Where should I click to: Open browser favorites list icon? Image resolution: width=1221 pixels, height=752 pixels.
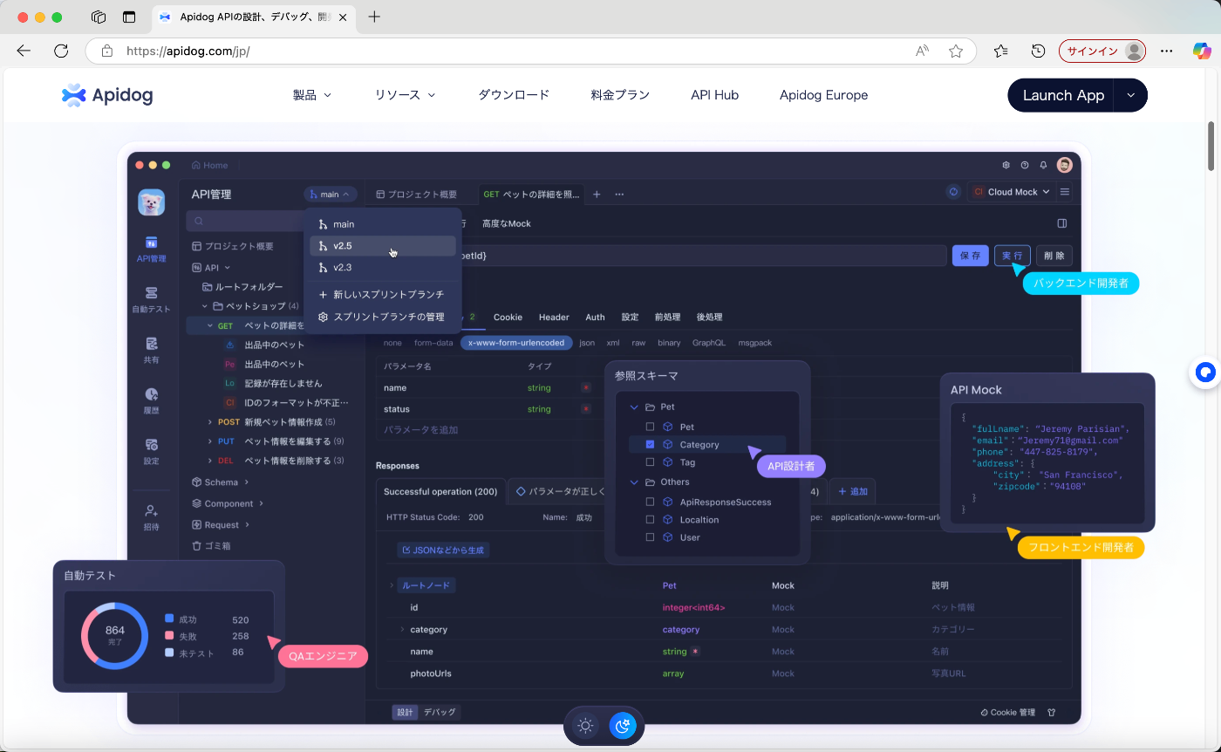coord(1001,51)
